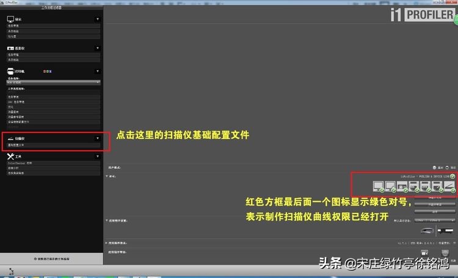Click the blue color square next to printer

(50, 71)
